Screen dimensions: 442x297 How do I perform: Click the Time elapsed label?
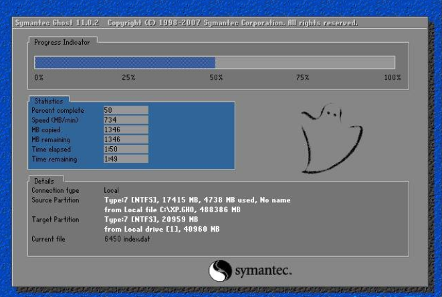(x=51, y=150)
